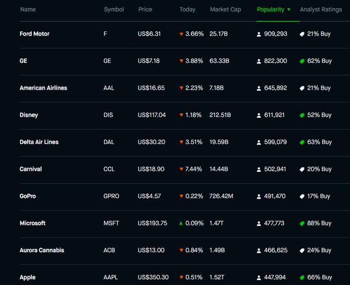Click the person icon next to 611,921
Viewport: 350px width, 285px height.
(x=259, y=115)
